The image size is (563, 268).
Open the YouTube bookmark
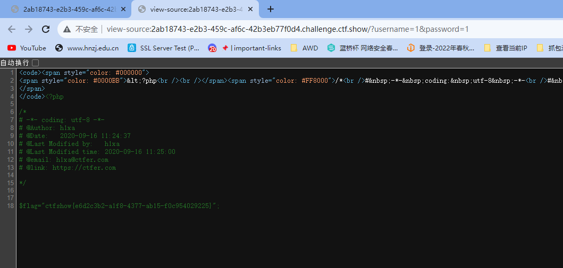[x=27, y=48]
